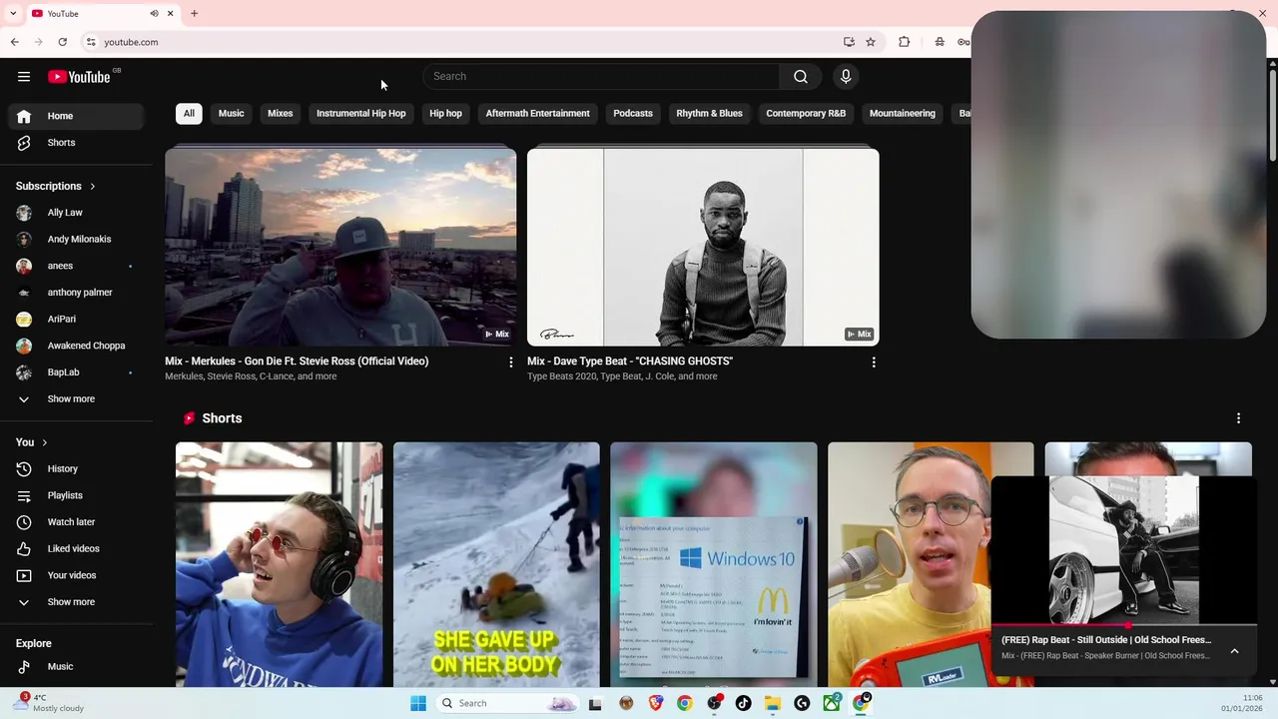Image resolution: width=1278 pixels, height=719 pixels.
Task: Open TikTok from the taskbar
Action: click(743, 704)
